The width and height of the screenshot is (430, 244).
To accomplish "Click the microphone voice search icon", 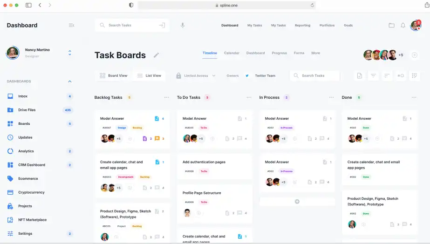I will tap(183, 25).
